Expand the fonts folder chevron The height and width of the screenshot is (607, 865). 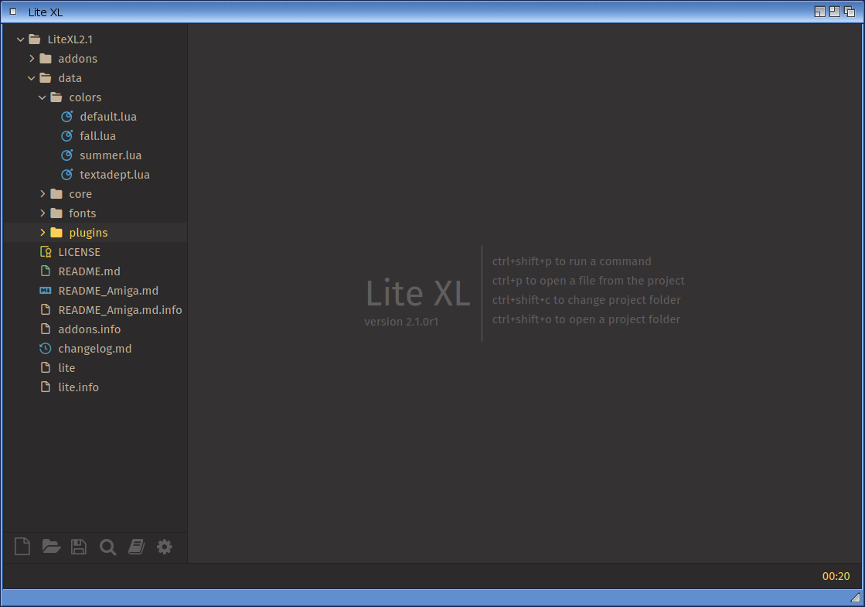point(43,213)
